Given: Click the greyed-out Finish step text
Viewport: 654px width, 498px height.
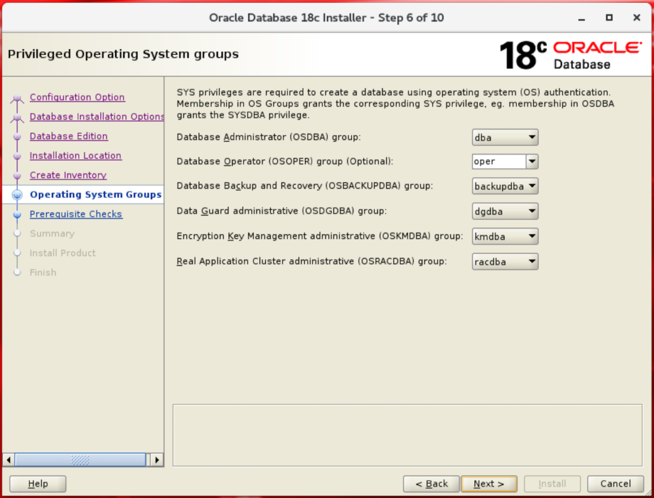Looking at the screenshot, I should coord(43,273).
